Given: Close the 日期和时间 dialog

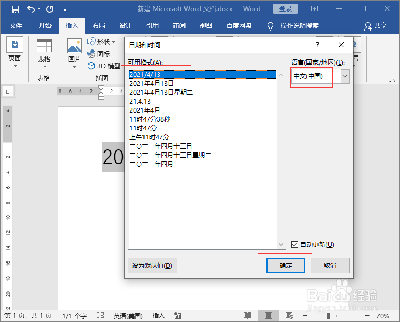Looking at the screenshot, I should tap(341, 45).
